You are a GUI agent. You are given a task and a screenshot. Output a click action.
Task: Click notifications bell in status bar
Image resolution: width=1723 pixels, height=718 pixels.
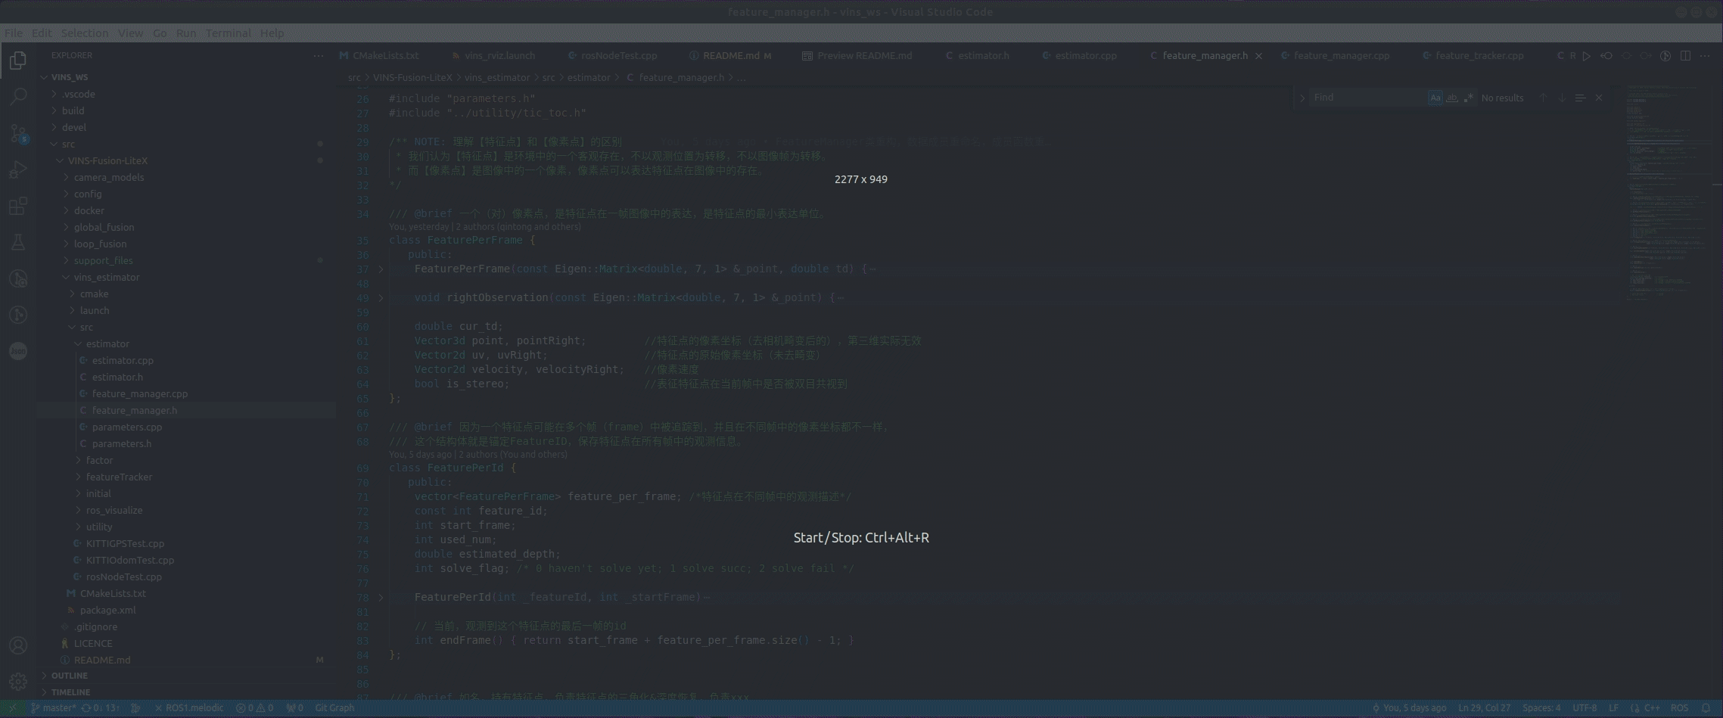pos(1706,708)
